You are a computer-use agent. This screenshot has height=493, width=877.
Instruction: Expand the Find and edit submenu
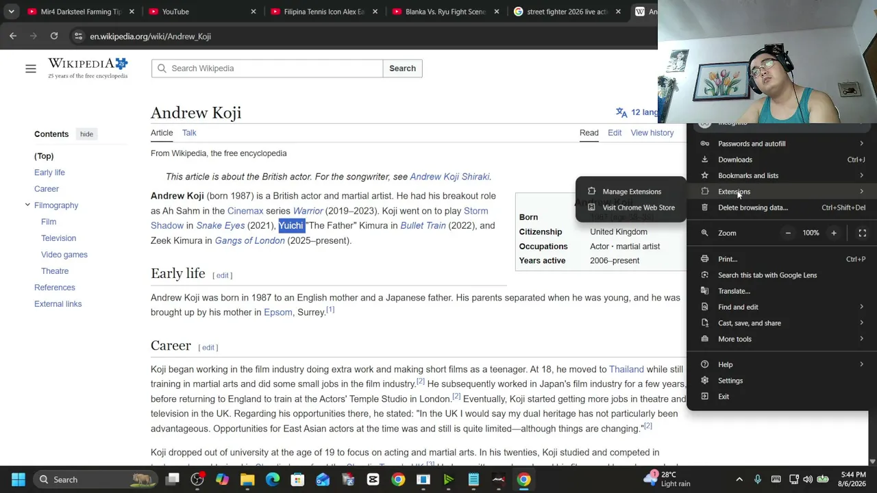coord(781,307)
